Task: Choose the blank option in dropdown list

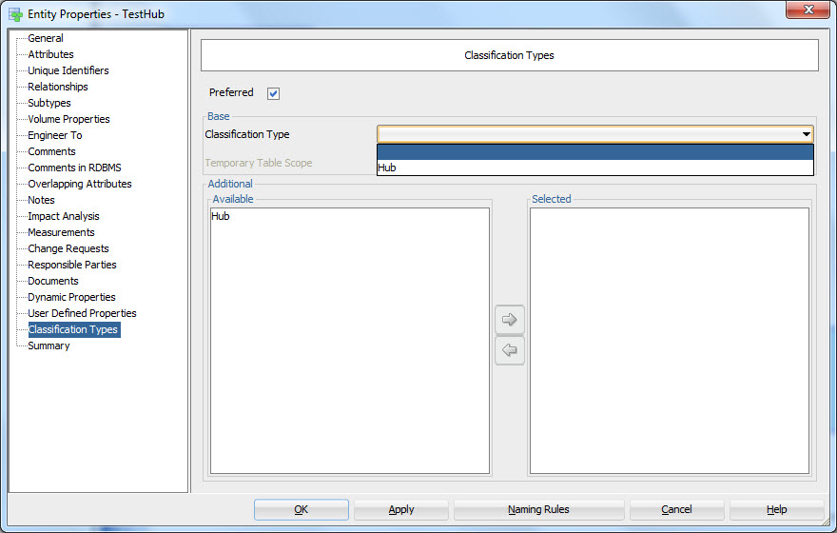Action: tap(594, 152)
